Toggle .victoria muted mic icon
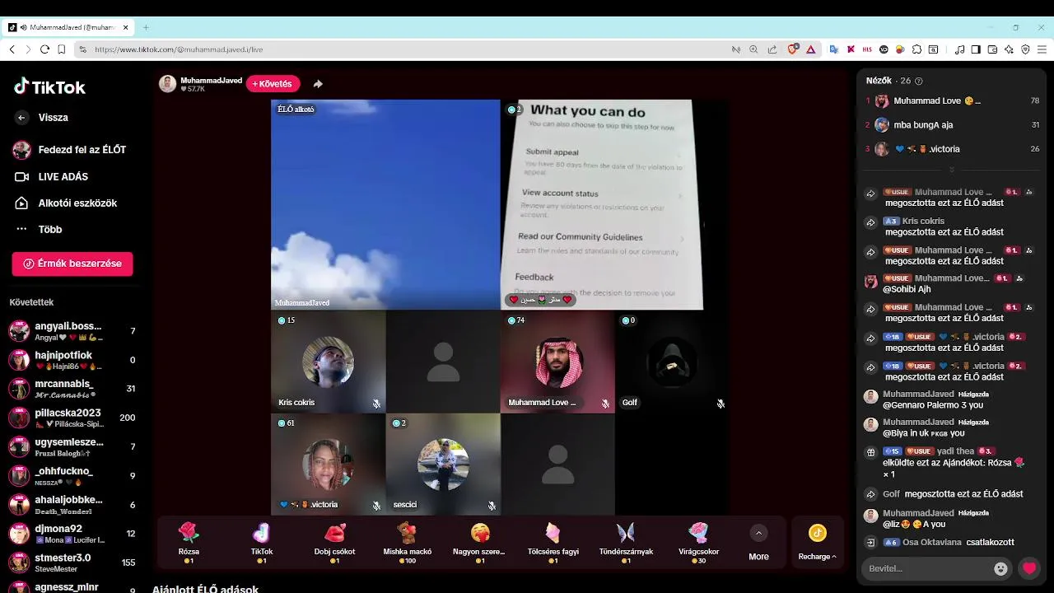 pos(376,506)
